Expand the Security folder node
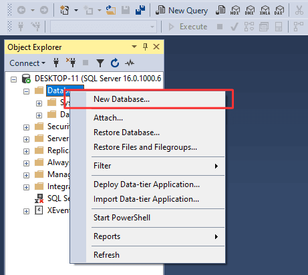 26,127
